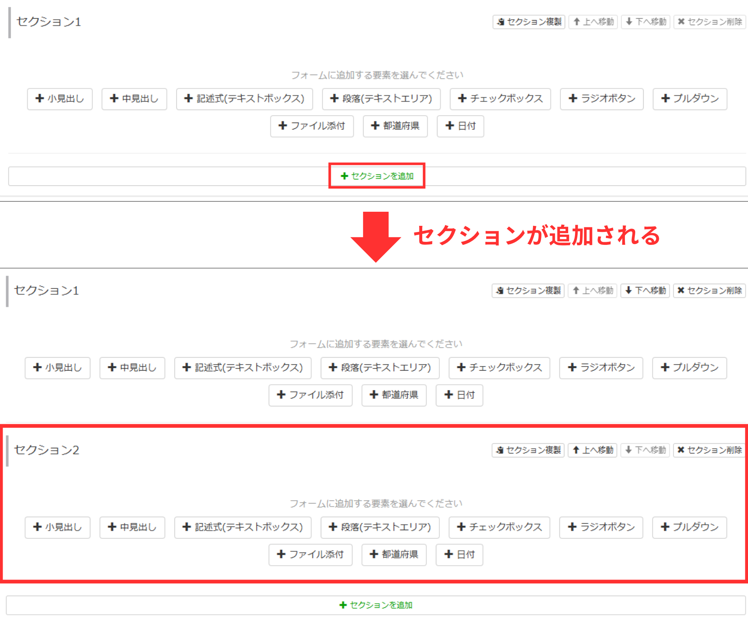Add 段落(テキストエリア) to セクション1 above セクション2
Screen dimensions: 748x620
(380, 368)
